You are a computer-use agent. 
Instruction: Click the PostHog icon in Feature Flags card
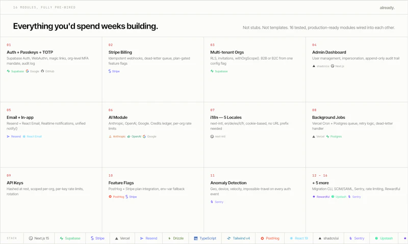coord(110,197)
